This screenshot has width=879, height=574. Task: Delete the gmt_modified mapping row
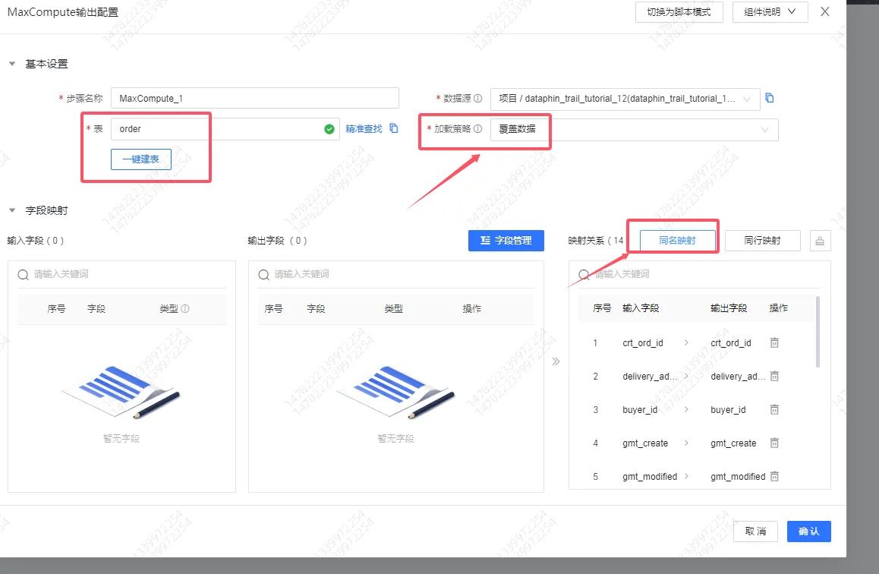pyautogui.click(x=774, y=477)
